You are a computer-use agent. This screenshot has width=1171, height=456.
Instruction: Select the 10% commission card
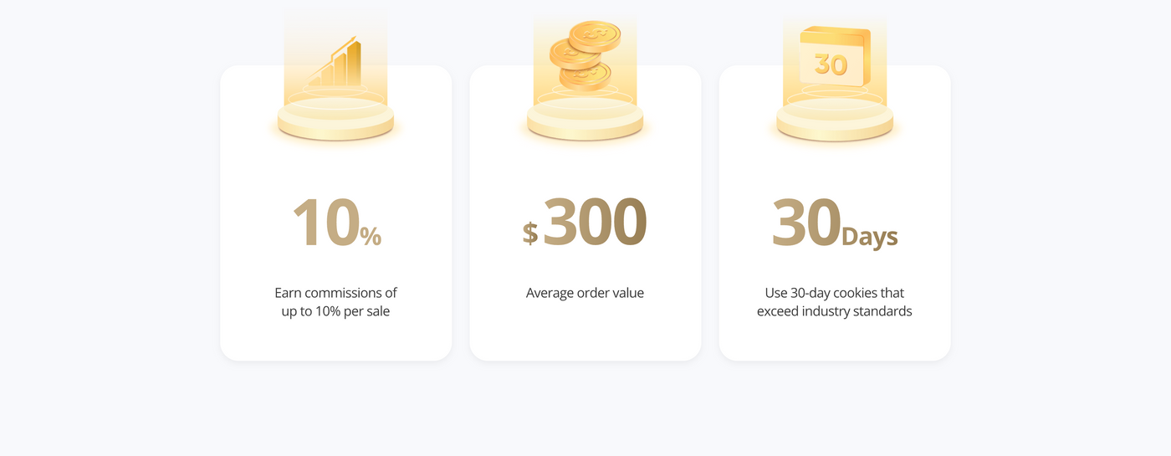pos(335,343)
